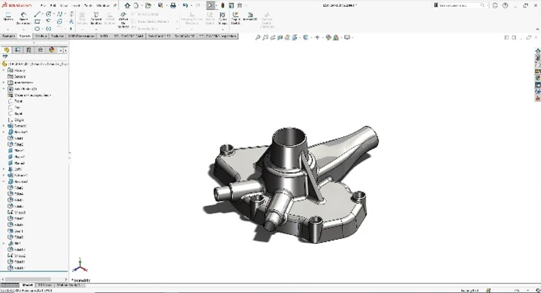The width and height of the screenshot is (541, 293).
Task: Open the File menu
Action: 43,5
